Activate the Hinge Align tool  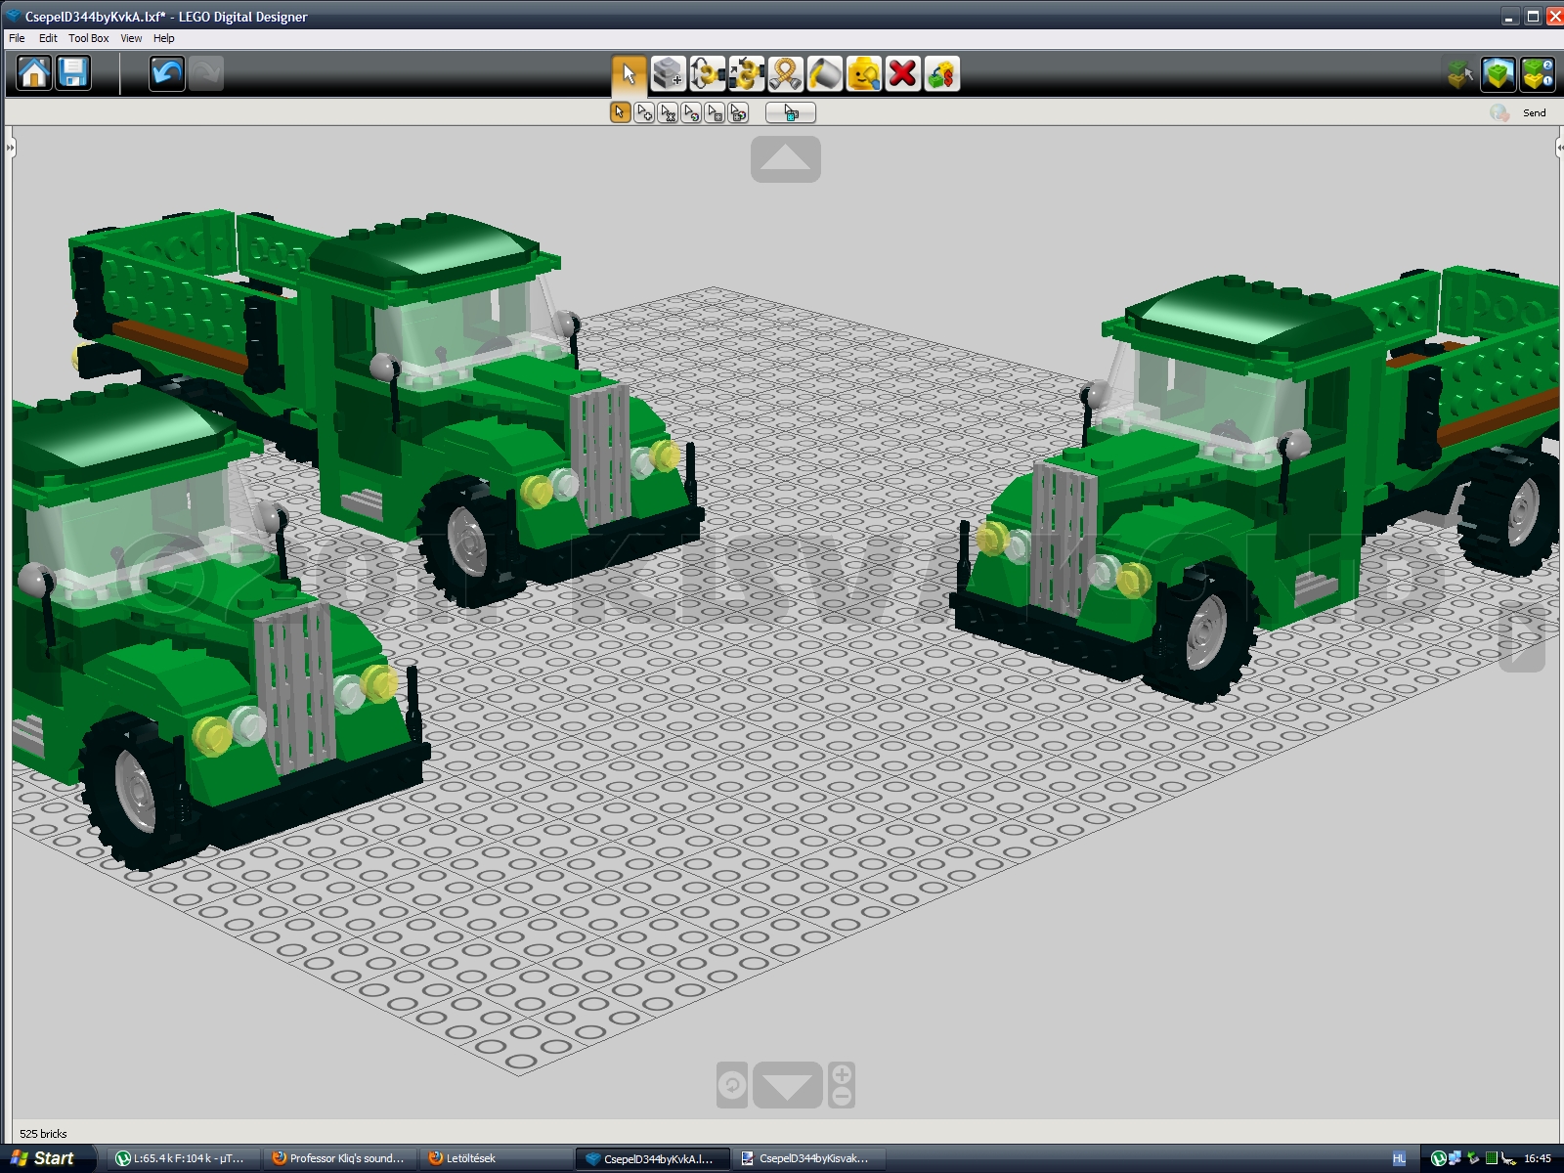tap(746, 73)
